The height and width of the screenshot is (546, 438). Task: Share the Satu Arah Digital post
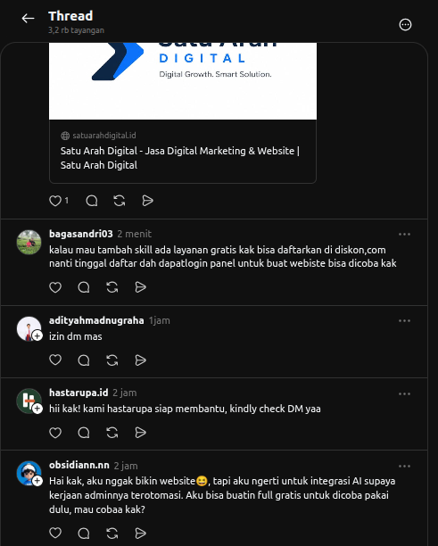(147, 201)
